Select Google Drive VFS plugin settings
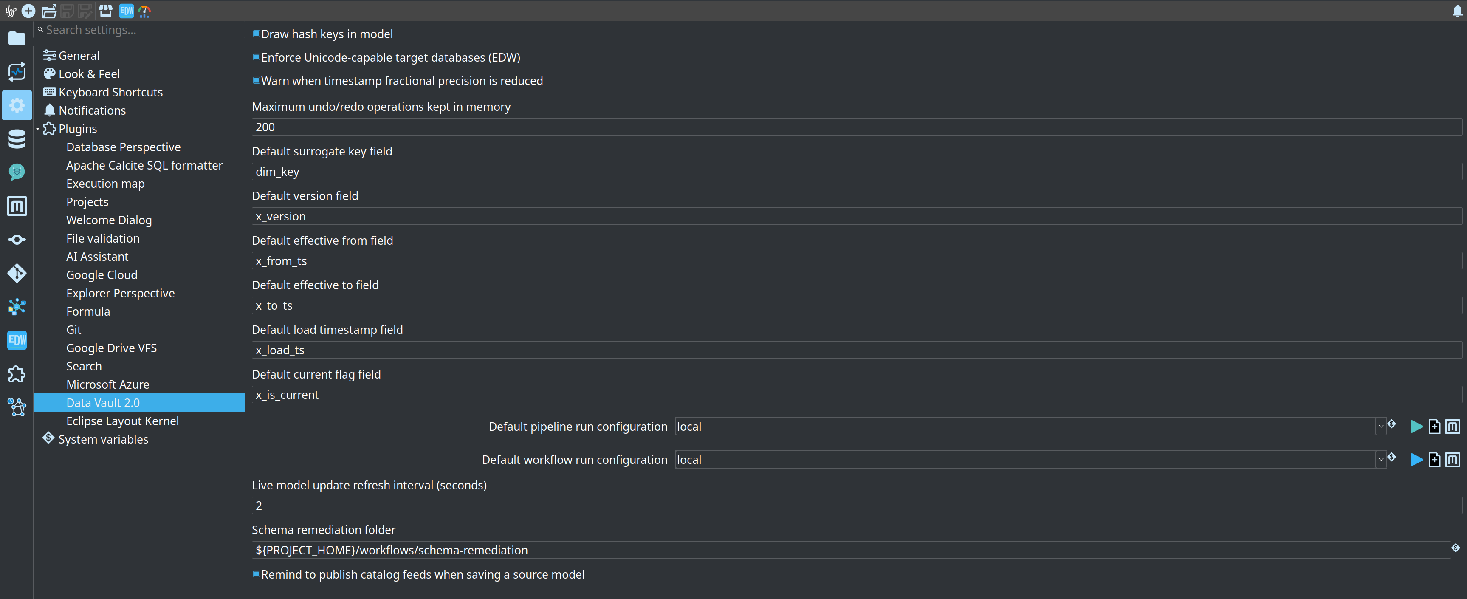1467x599 pixels. tap(112, 348)
